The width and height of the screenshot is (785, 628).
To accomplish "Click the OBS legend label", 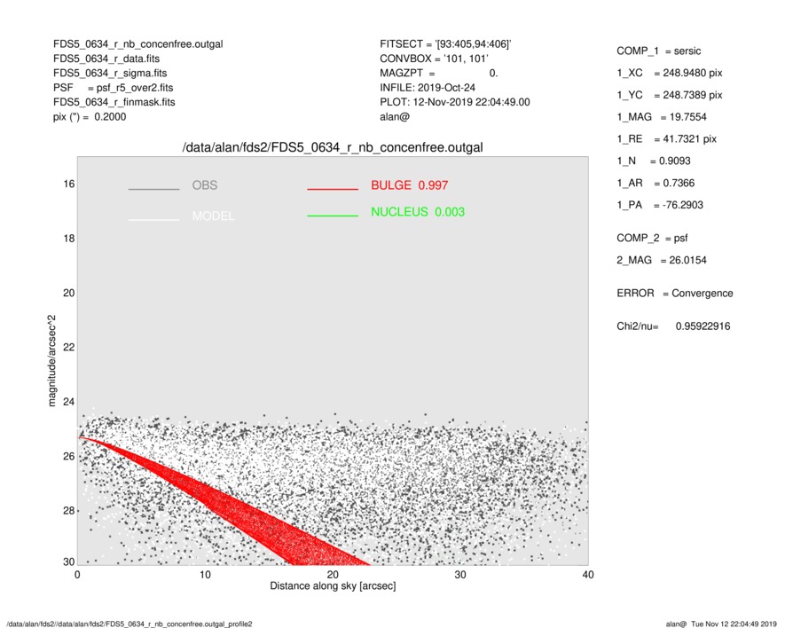I will pyautogui.click(x=205, y=185).
